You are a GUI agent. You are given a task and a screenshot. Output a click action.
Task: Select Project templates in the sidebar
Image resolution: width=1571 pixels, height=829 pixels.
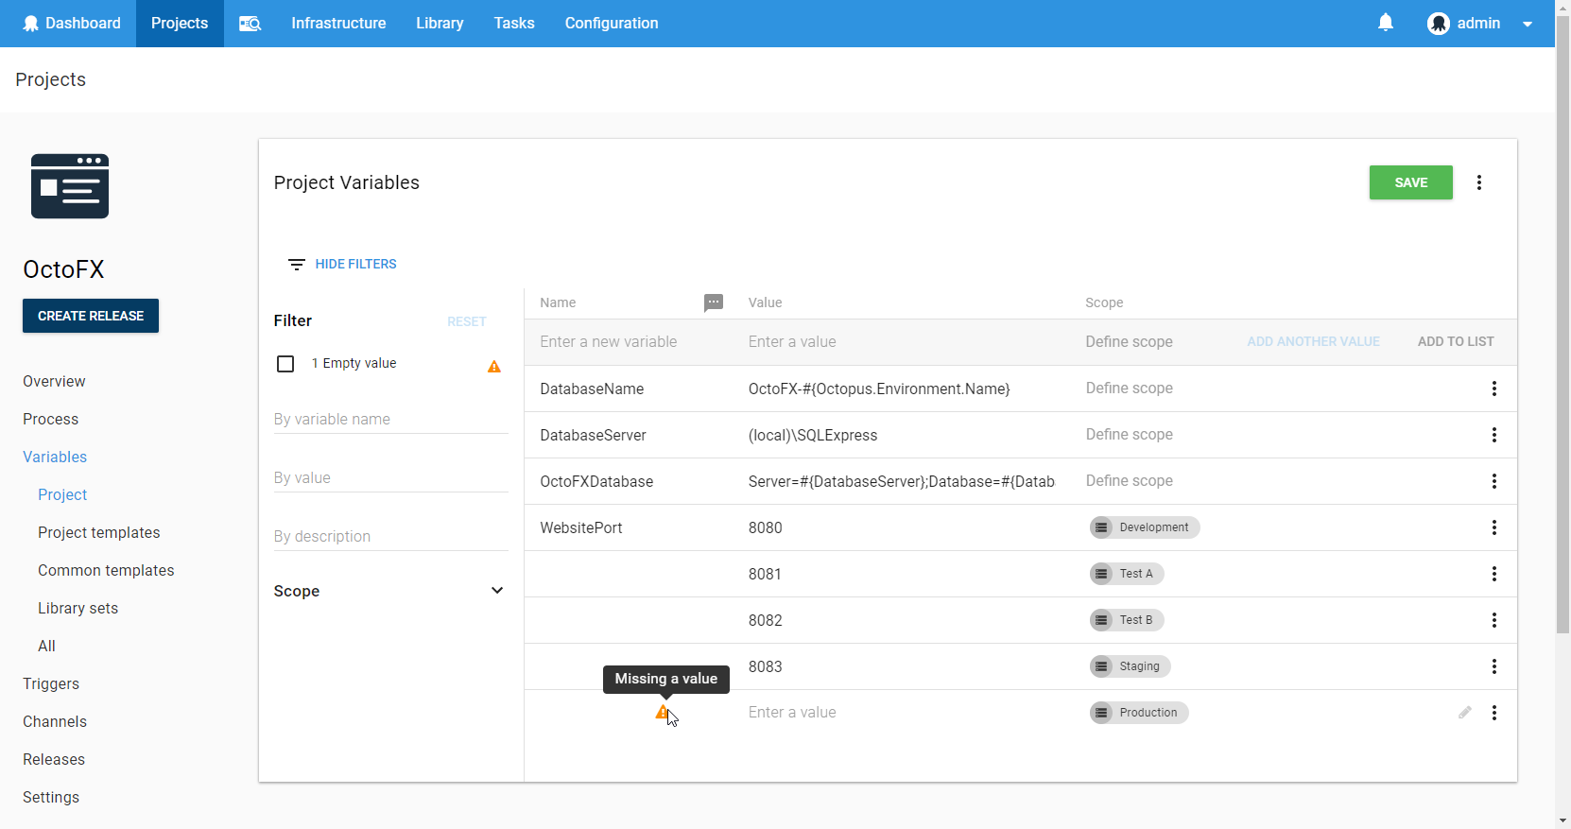[99, 532]
